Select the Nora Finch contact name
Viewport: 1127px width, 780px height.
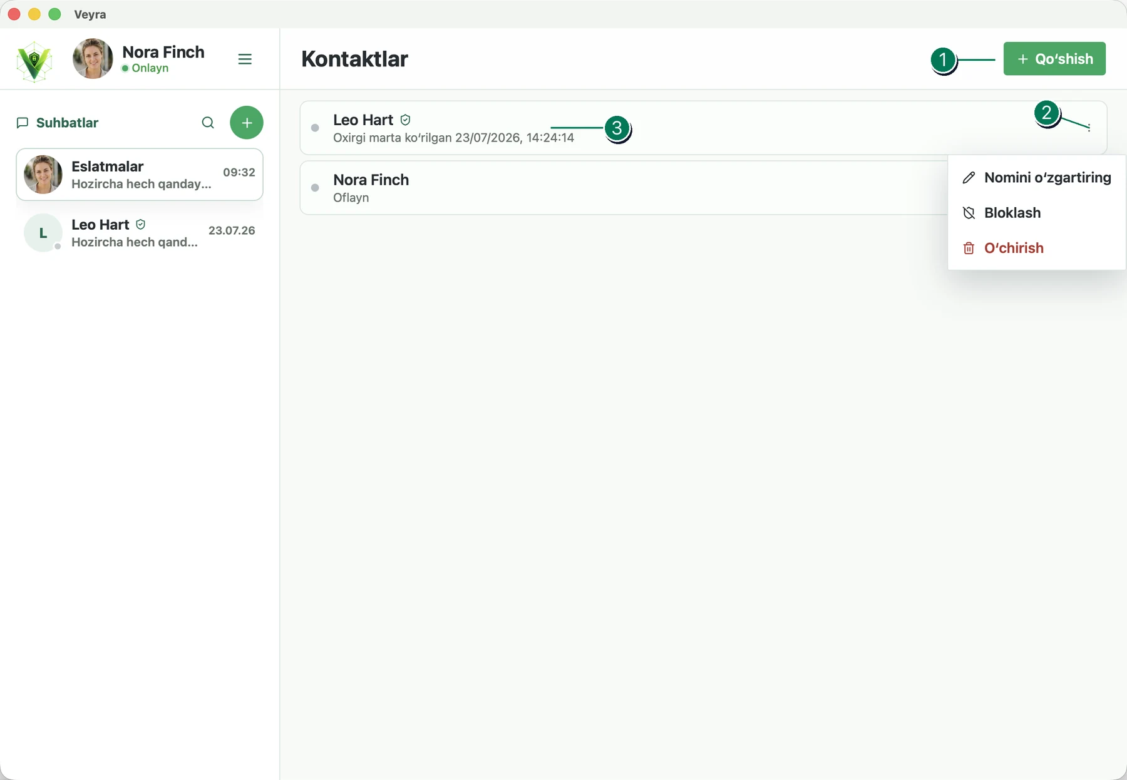pyautogui.click(x=371, y=180)
